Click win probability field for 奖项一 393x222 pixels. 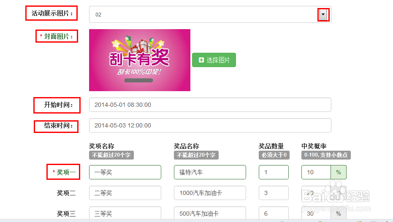pos(316,172)
